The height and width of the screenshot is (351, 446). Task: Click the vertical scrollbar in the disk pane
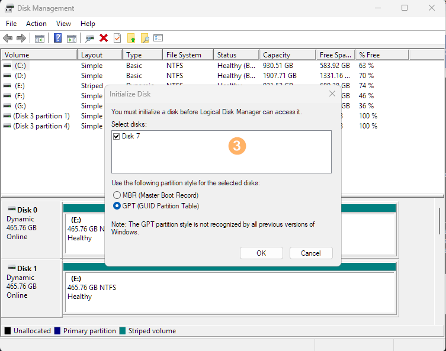[439, 221]
